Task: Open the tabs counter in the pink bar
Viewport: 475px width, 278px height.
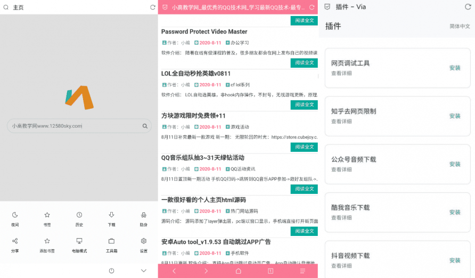Action: 271,271
